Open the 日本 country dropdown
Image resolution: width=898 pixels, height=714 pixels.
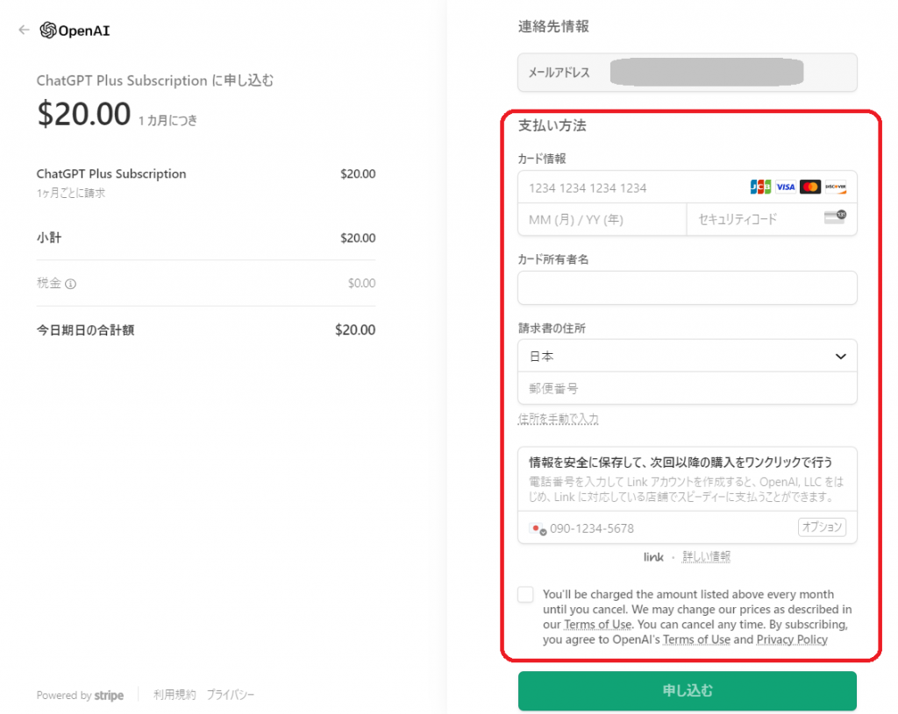pos(688,356)
